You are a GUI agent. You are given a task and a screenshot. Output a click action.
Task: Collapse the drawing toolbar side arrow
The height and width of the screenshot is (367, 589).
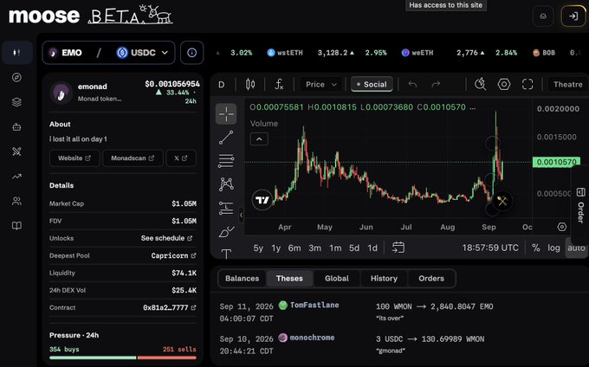point(241,215)
